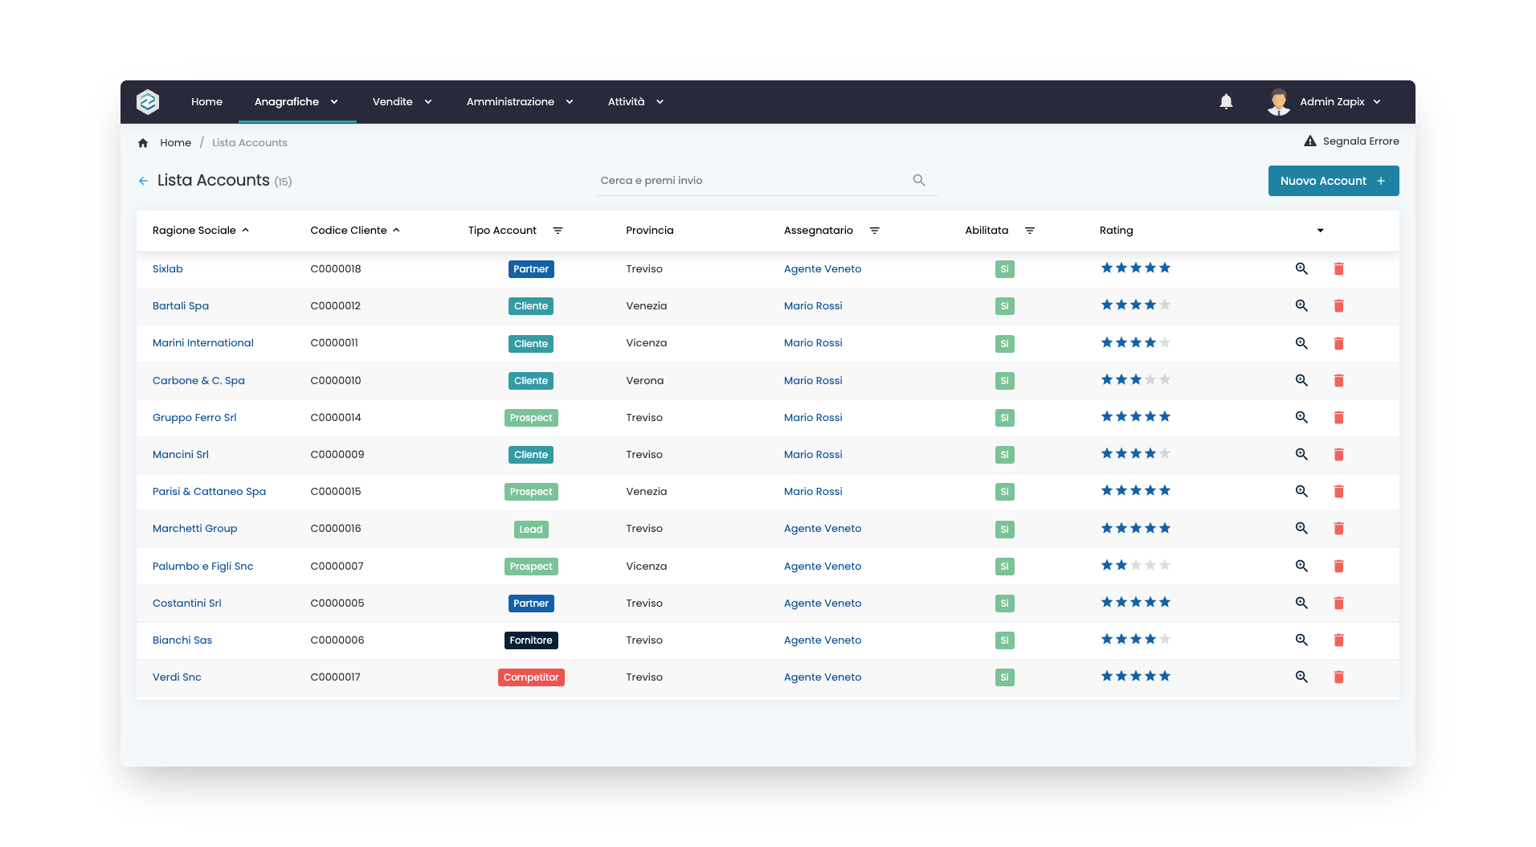Image resolution: width=1536 pixels, height=847 pixels.
Task: Click the Si badge in Verdi Snc row
Action: (1004, 677)
